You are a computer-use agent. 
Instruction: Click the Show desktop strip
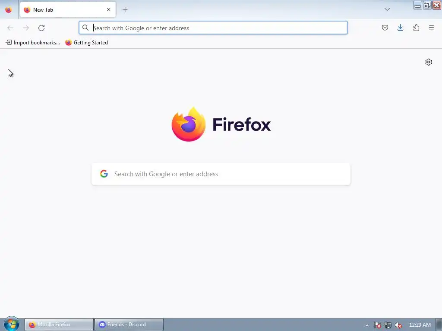[439, 325]
